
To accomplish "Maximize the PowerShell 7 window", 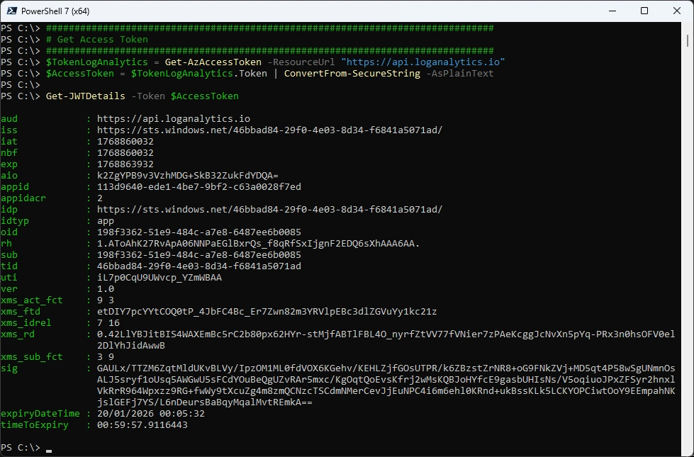I will coord(644,11).
